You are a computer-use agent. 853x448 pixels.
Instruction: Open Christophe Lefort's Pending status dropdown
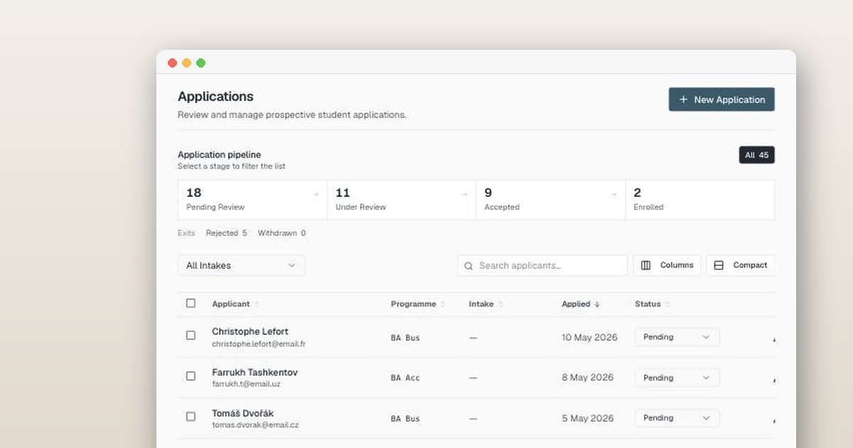[677, 337]
